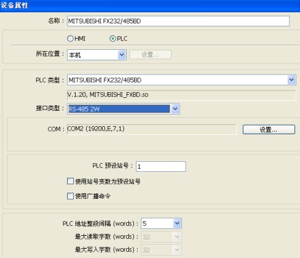
Task: Click the highlighted RS-485 2W selection
Action: click(x=119, y=109)
